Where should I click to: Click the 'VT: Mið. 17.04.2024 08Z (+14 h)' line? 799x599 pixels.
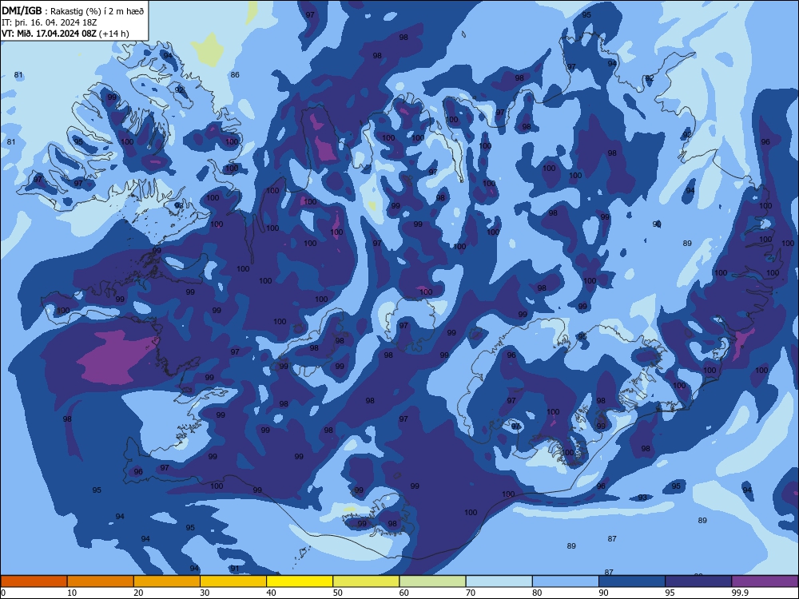point(66,34)
